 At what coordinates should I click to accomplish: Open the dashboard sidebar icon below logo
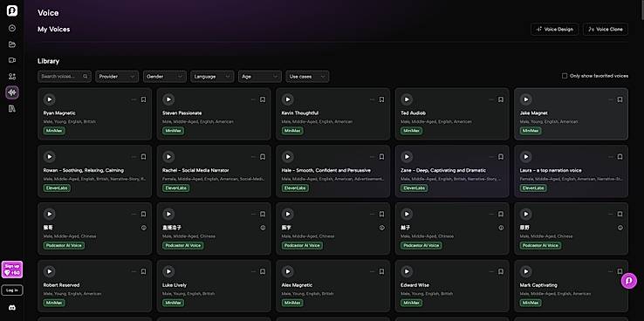coord(12,28)
